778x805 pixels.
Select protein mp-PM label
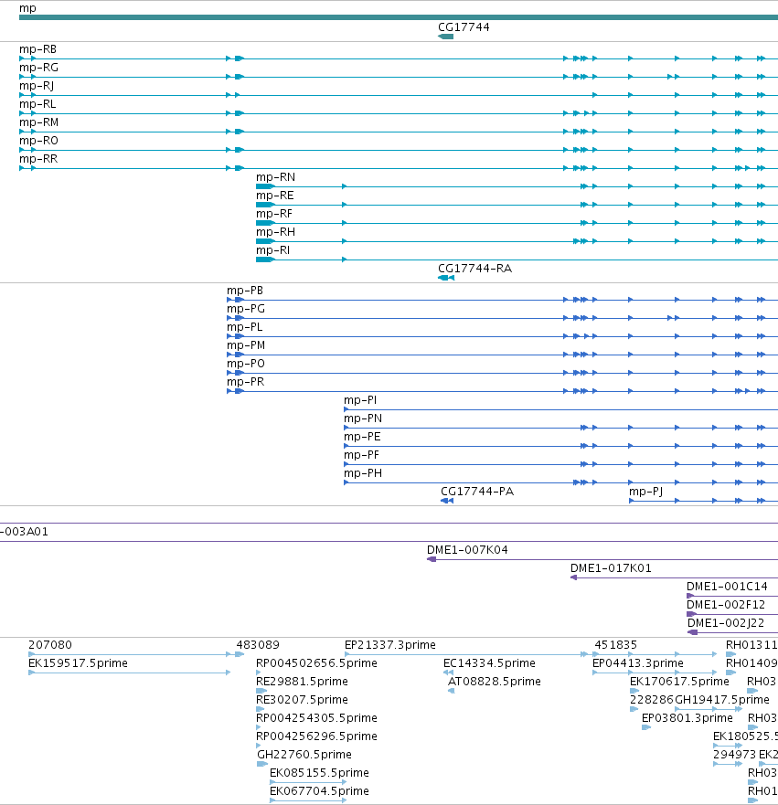pos(246,345)
